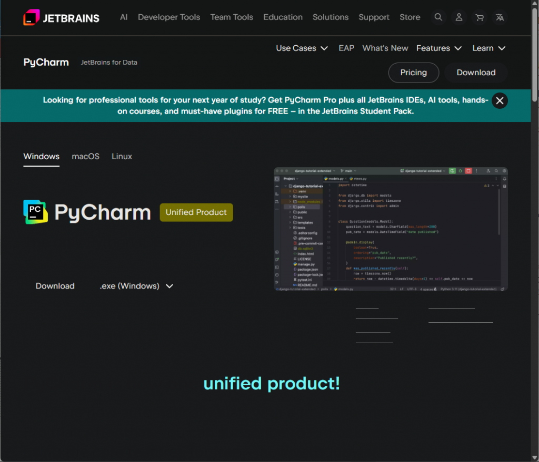Open the shopping cart icon
Image resolution: width=539 pixels, height=462 pixels.
coord(479,17)
